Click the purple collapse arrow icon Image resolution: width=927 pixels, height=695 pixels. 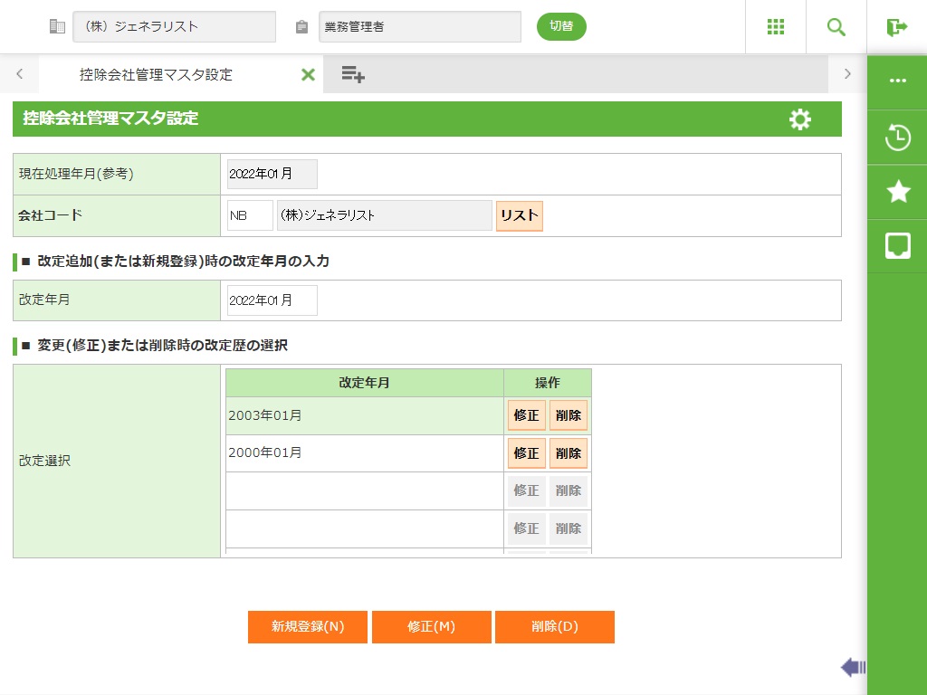853,668
